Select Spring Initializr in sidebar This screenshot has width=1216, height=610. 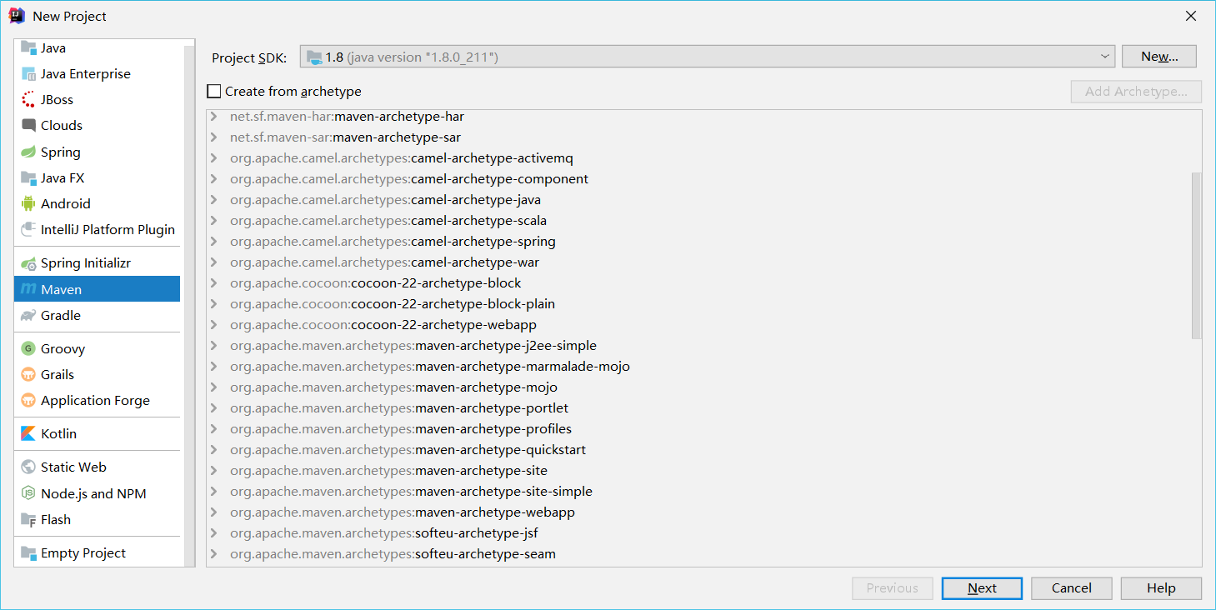pos(97,262)
